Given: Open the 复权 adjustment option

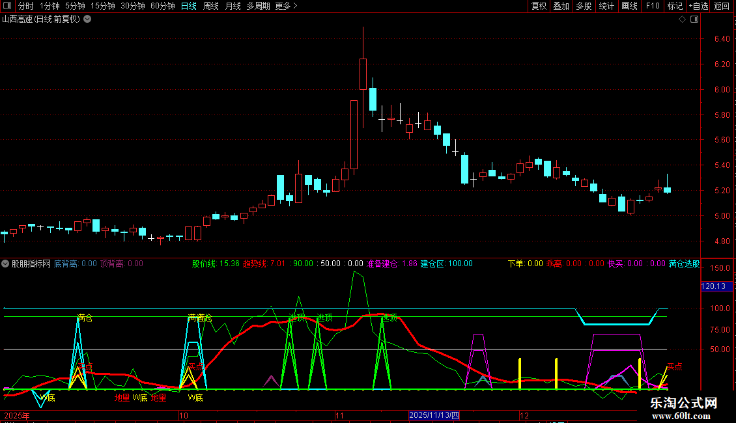Looking at the screenshot, I should [x=539, y=6].
